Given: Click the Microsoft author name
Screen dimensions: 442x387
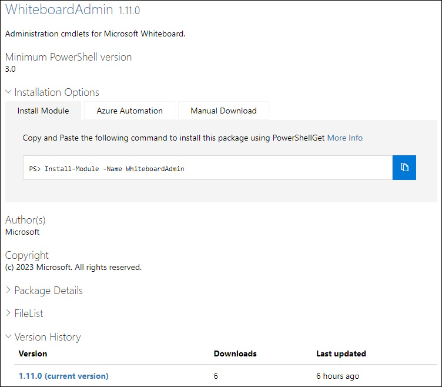Looking at the screenshot, I should 22,232.
